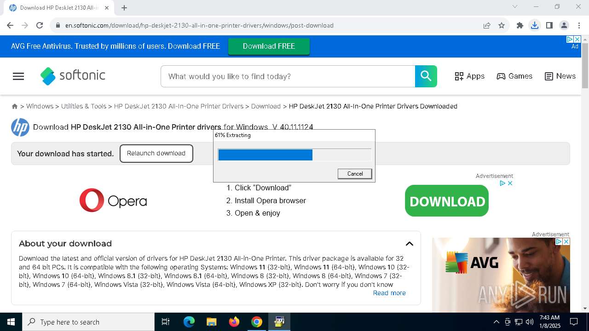The width and height of the screenshot is (589, 331).
Task: Click the search magnifier button
Action: coord(426,76)
